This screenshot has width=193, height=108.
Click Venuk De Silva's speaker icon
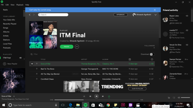187,45
